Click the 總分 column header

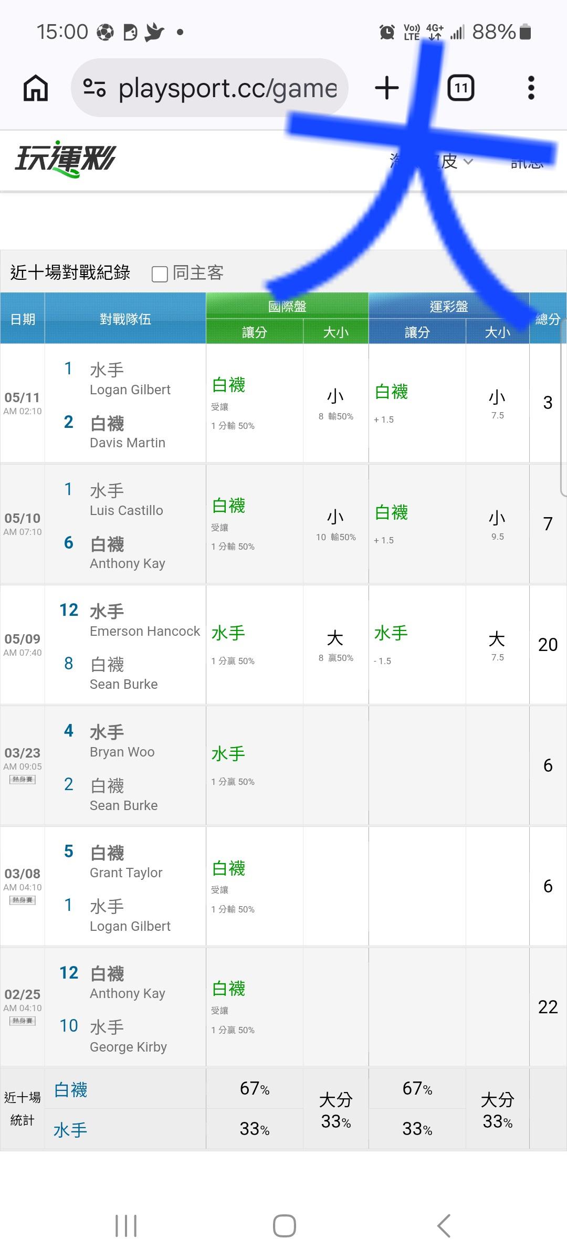[548, 319]
